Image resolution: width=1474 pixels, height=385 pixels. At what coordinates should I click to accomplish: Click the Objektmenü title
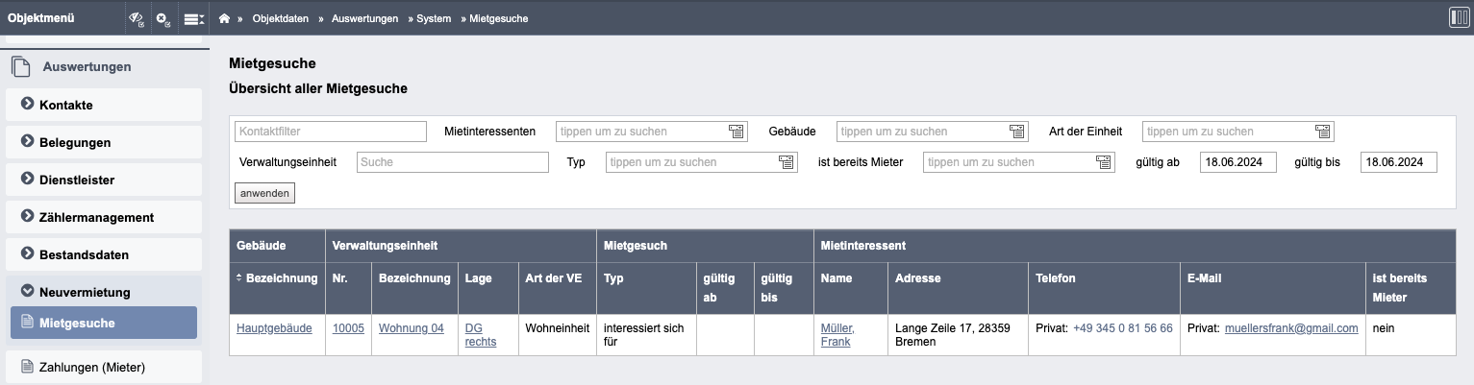pyautogui.click(x=40, y=18)
